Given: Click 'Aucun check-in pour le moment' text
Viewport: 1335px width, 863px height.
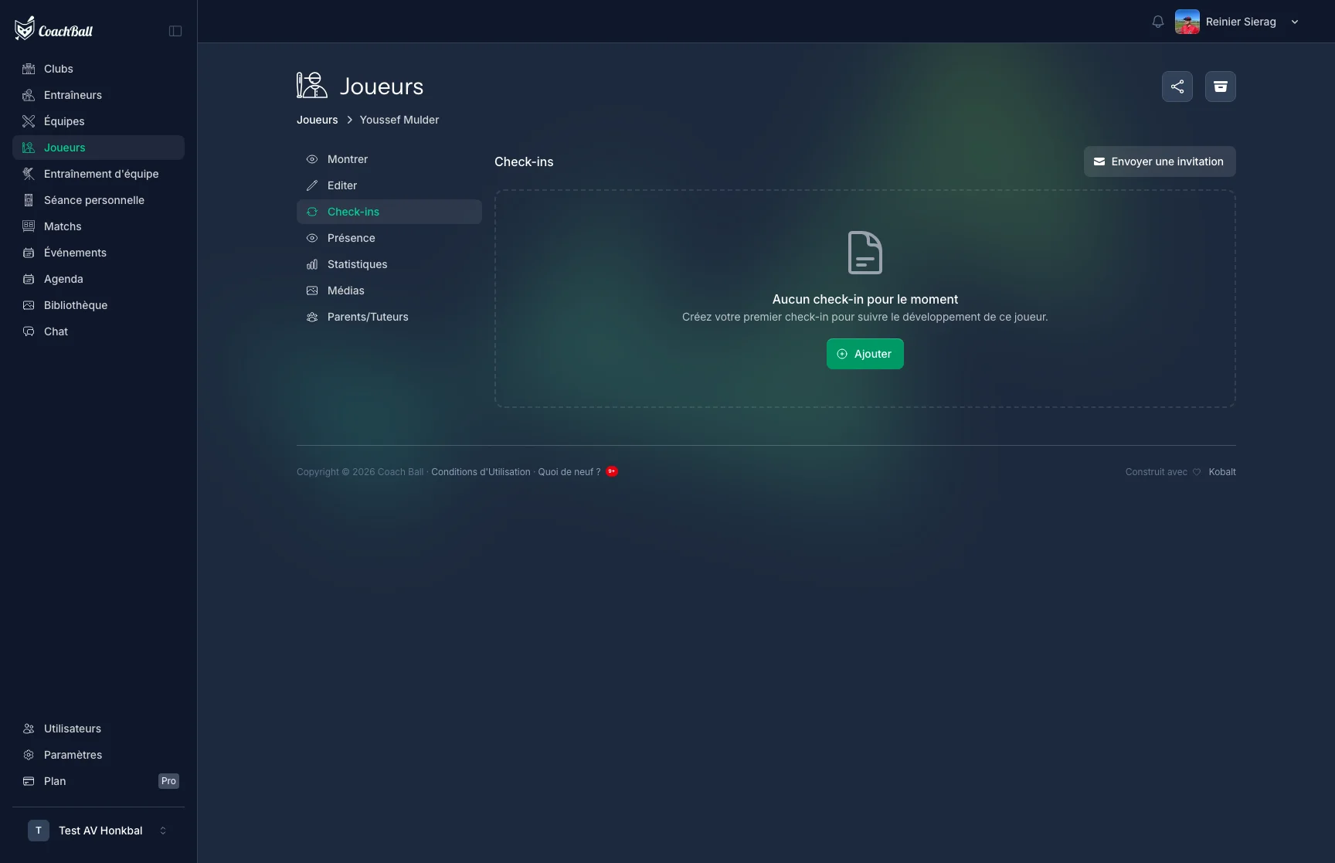Looking at the screenshot, I should point(865,299).
